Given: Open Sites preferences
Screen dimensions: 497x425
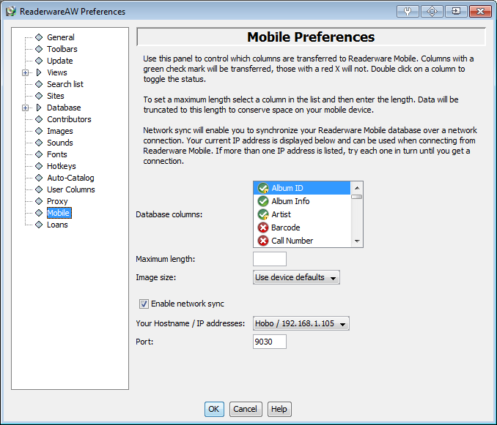Looking at the screenshot, I should [x=56, y=96].
